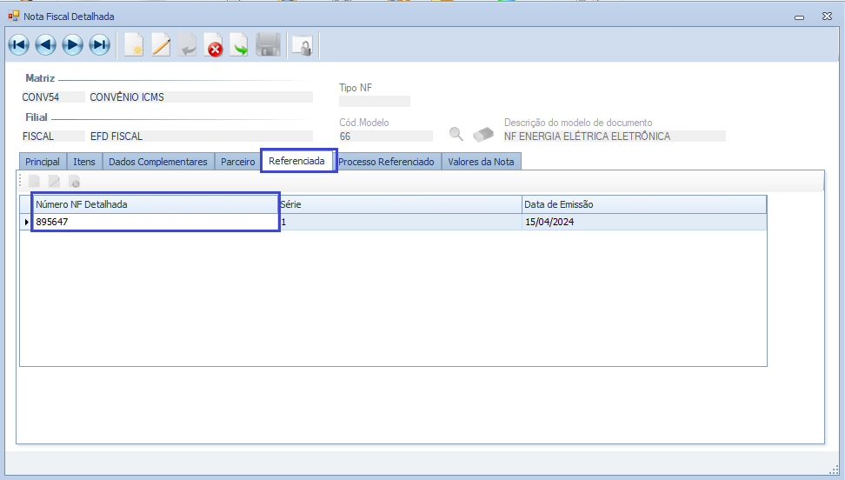The height and width of the screenshot is (480, 845).
Task: Create a new nota fiscal record
Action: click(x=134, y=44)
